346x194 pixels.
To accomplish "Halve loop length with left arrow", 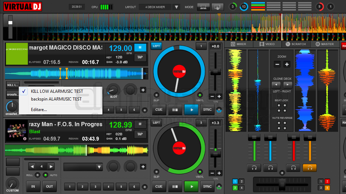I will [32, 167].
